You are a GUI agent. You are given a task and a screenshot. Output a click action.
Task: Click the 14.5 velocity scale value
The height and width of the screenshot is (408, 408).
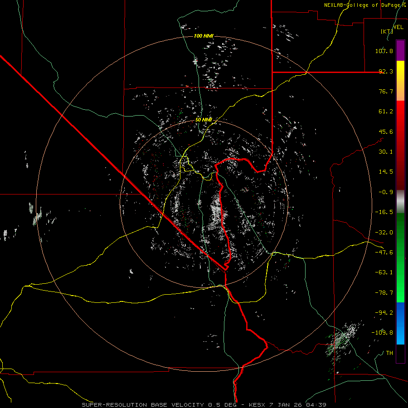click(386, 172)
